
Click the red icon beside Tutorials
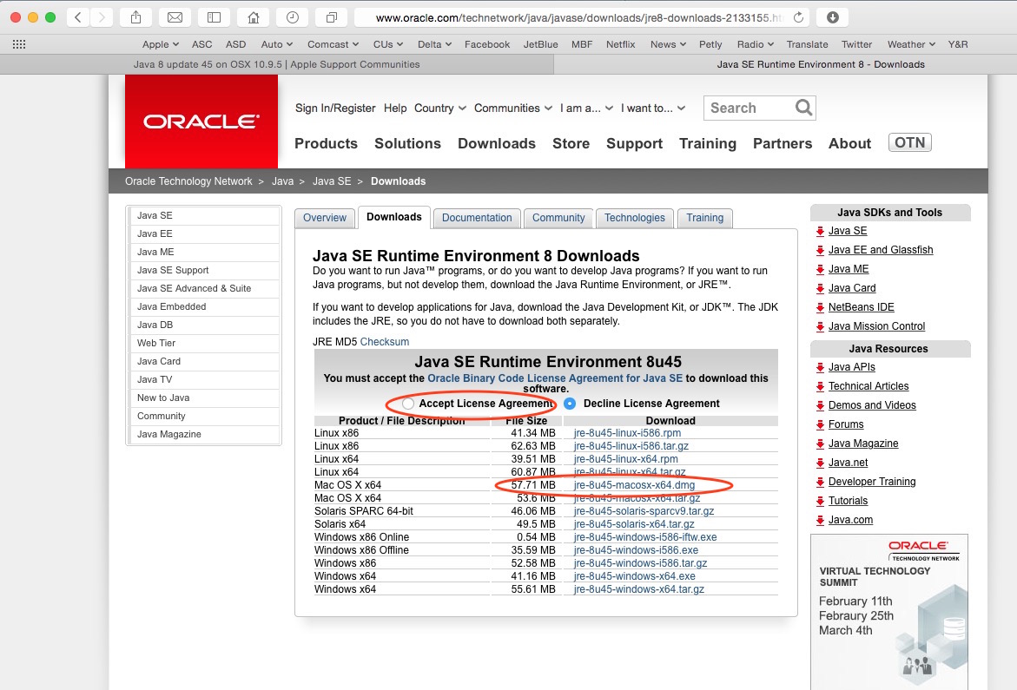click(820, 502)
